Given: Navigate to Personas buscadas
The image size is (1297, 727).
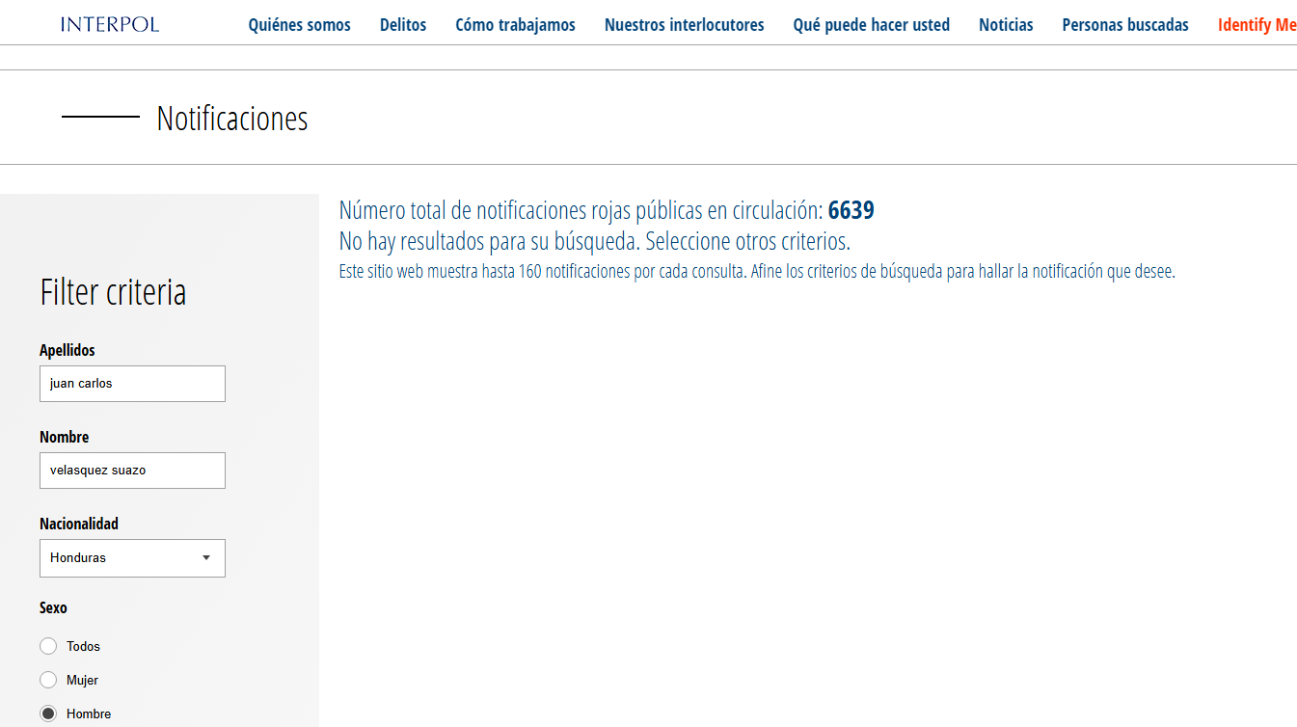Looking at the screenshot, I should click(x=1124, y=25).
